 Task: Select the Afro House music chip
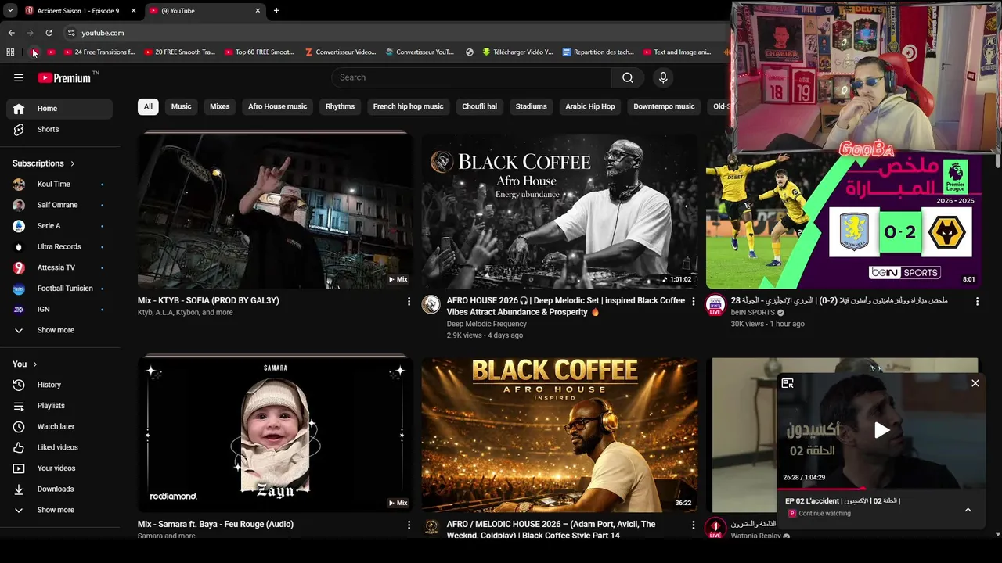[278, 106]
